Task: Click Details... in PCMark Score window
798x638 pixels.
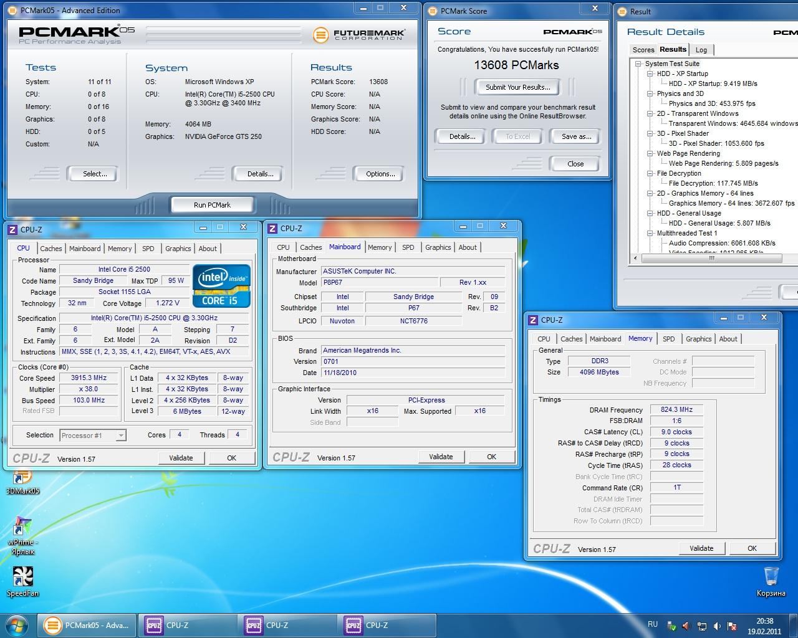Action: click(462, 136)
